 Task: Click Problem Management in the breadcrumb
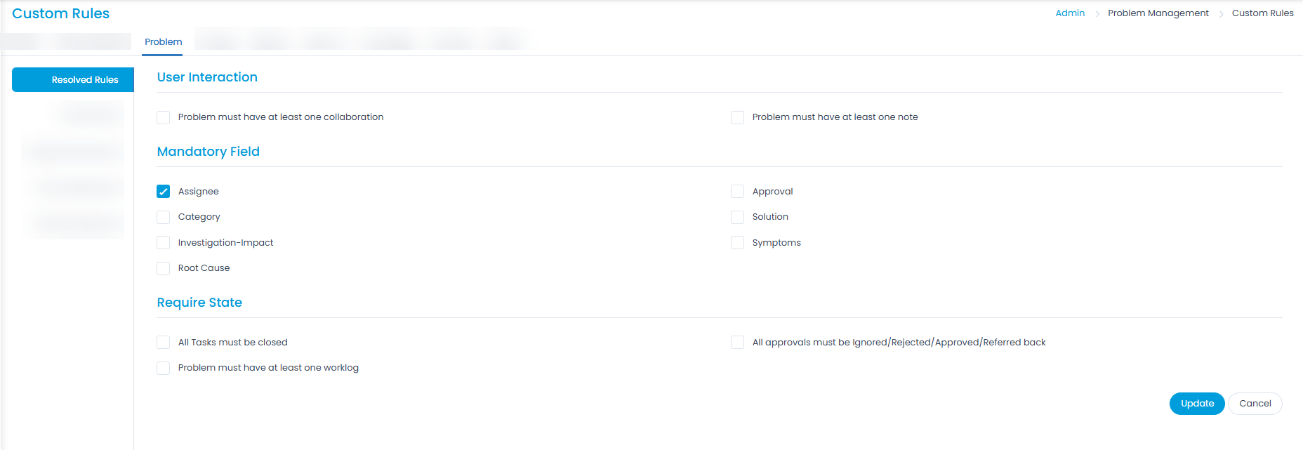(1158, 13)
